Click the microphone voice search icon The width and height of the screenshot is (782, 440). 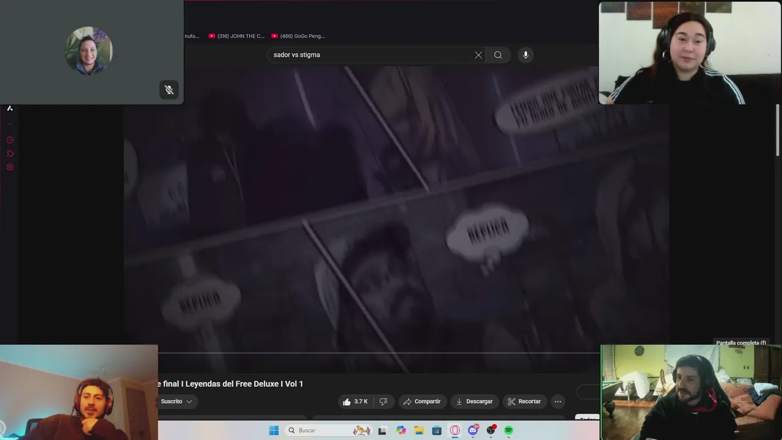pos(525,55)
